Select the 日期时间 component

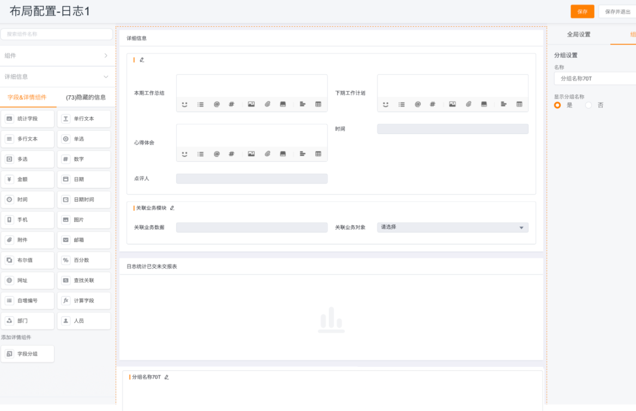84,199
